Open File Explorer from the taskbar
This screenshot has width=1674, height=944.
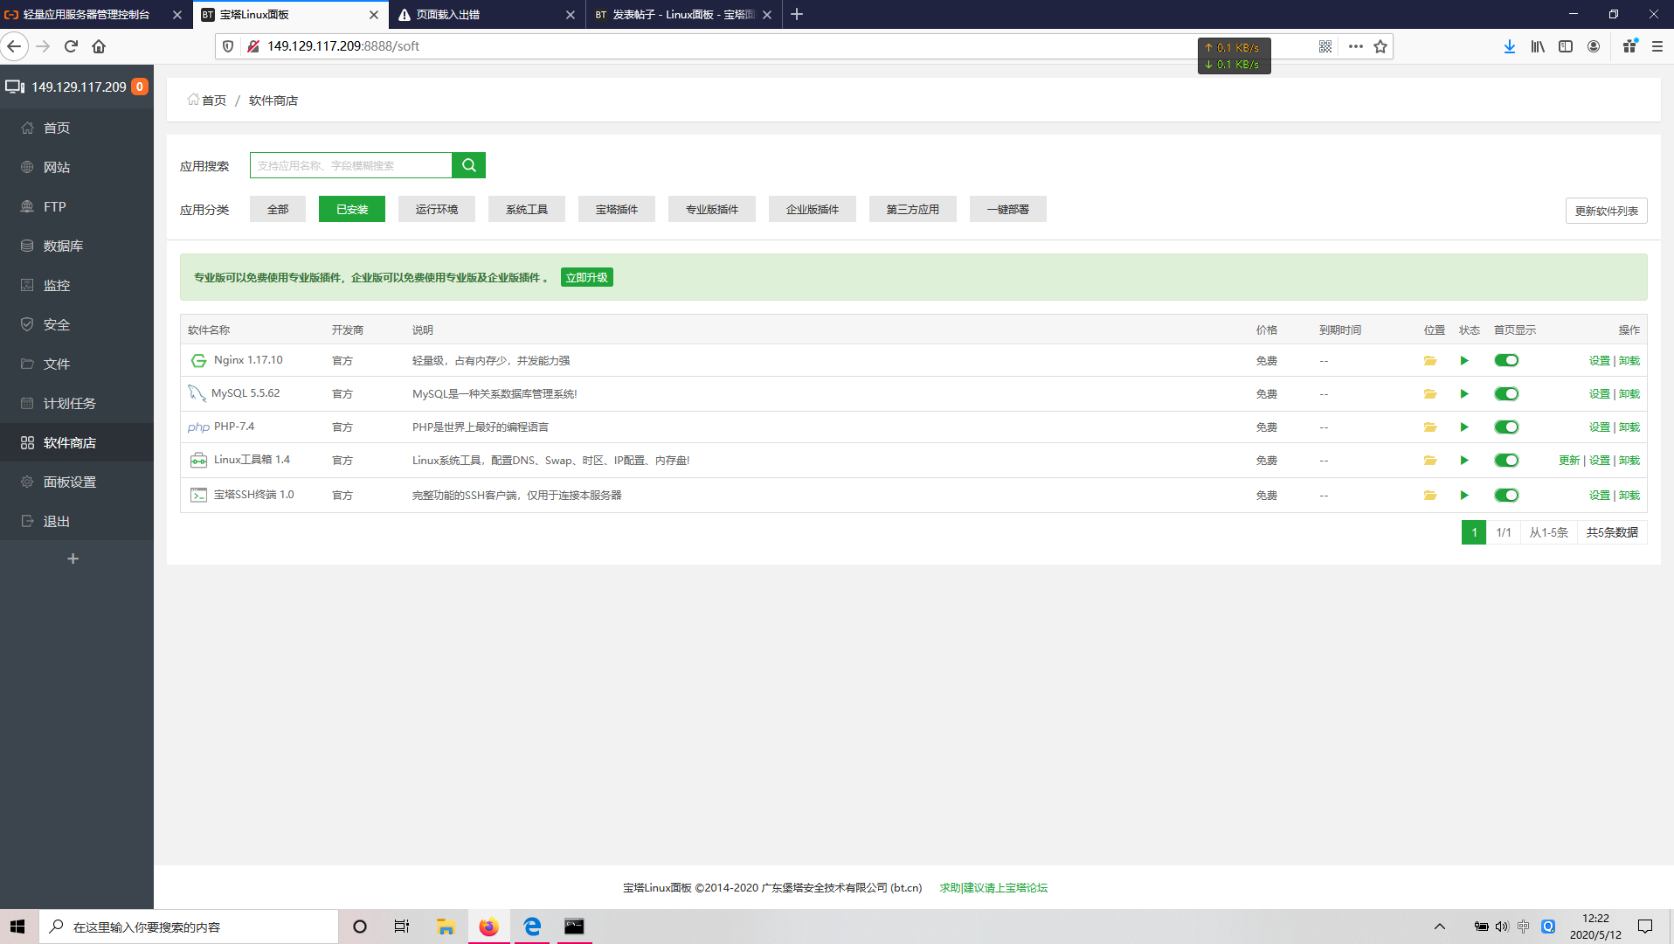[x=446, y=927]
